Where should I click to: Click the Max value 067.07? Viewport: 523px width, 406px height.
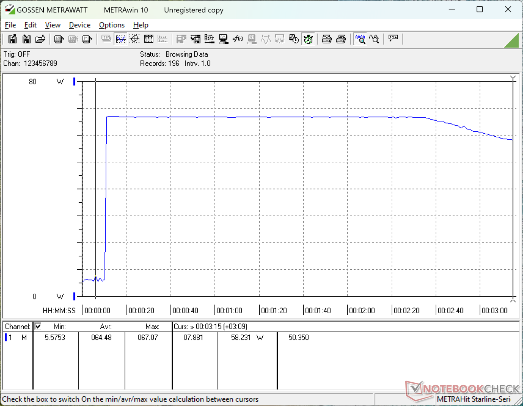(x=148, y=338)
